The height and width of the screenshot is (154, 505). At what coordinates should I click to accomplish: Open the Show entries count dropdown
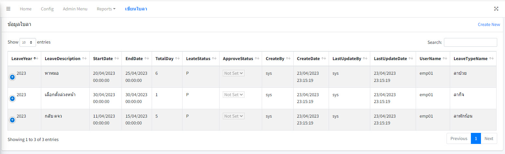coord(28,42)
